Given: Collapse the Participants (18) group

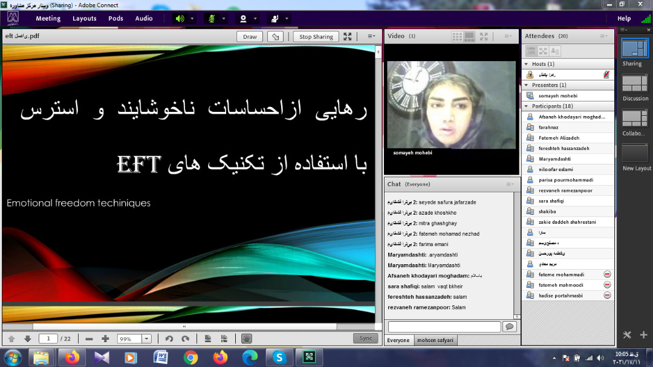Looking at the screenshot, I should click(x=527, y=106).
